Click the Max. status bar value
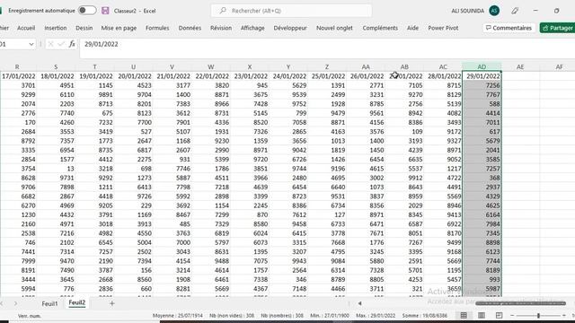575x323 pixels. [376, 315]
